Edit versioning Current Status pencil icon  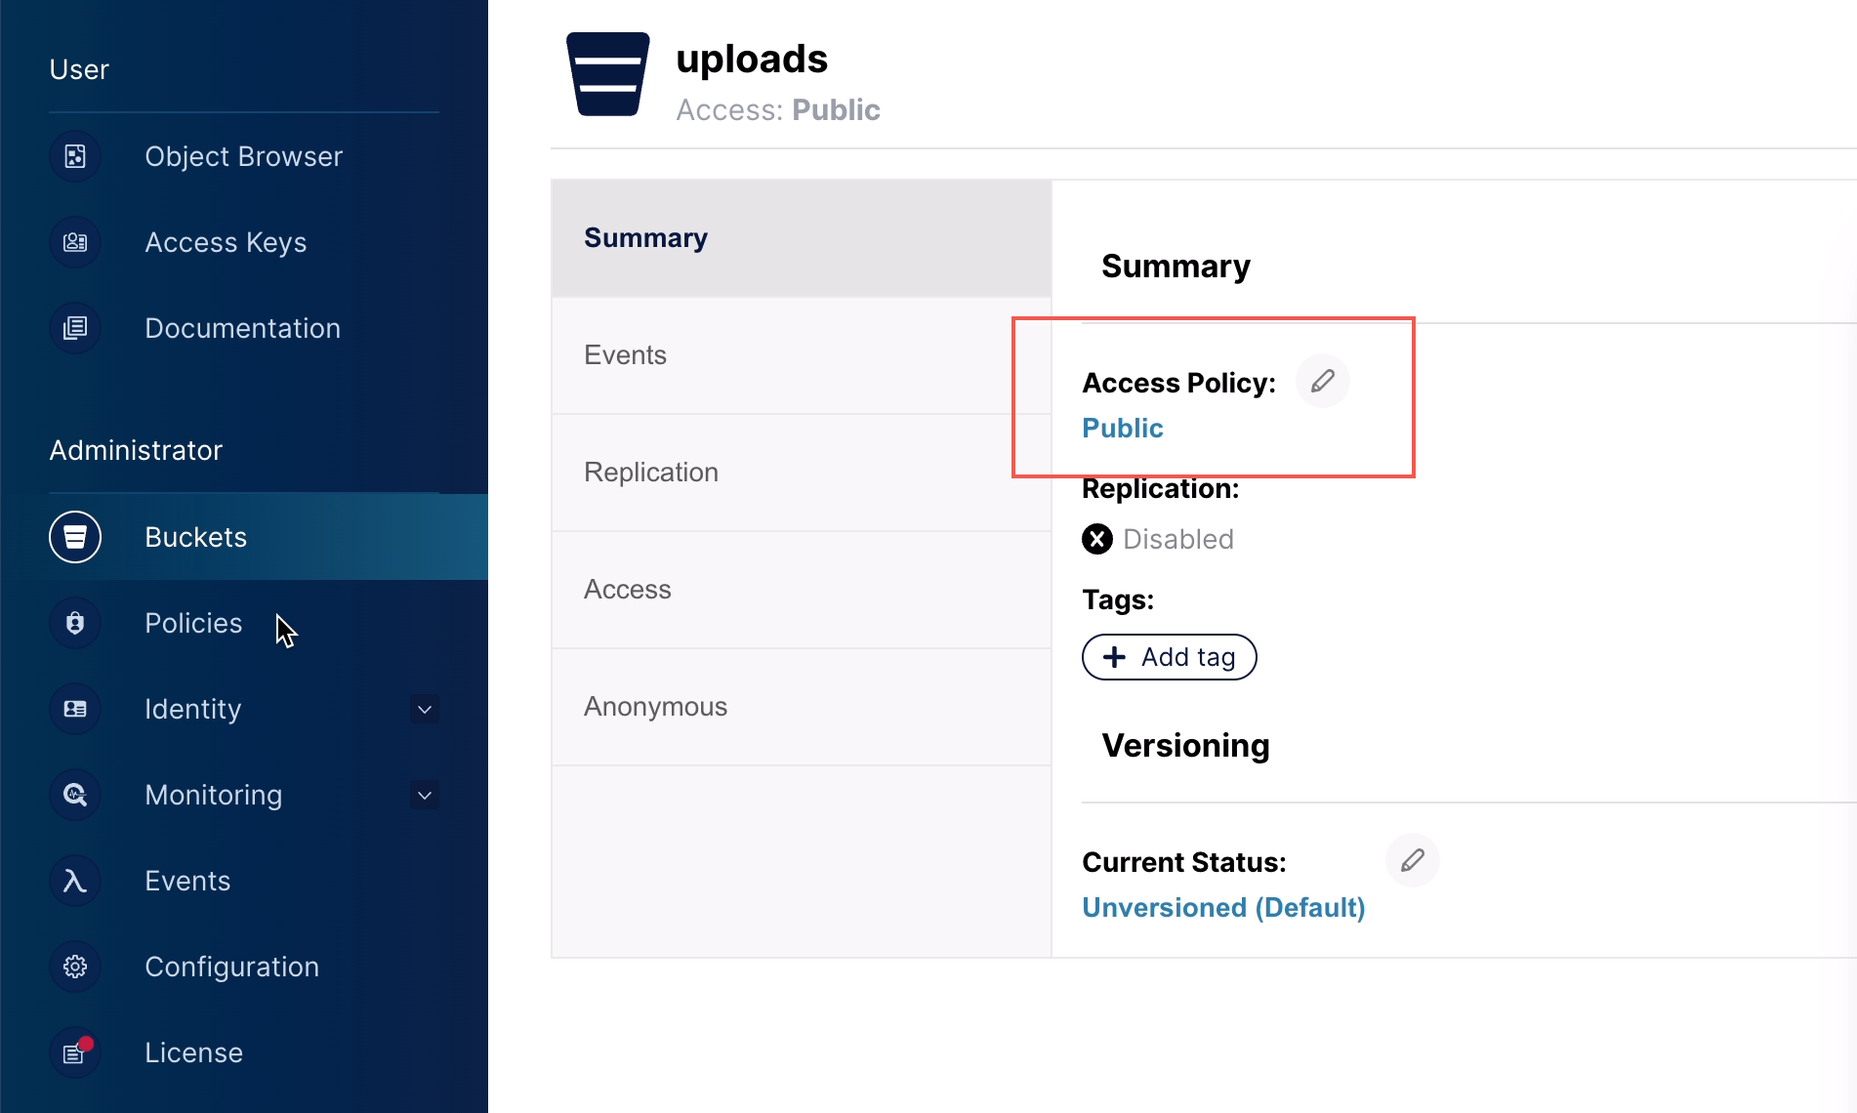click(x=1412, y=860)
